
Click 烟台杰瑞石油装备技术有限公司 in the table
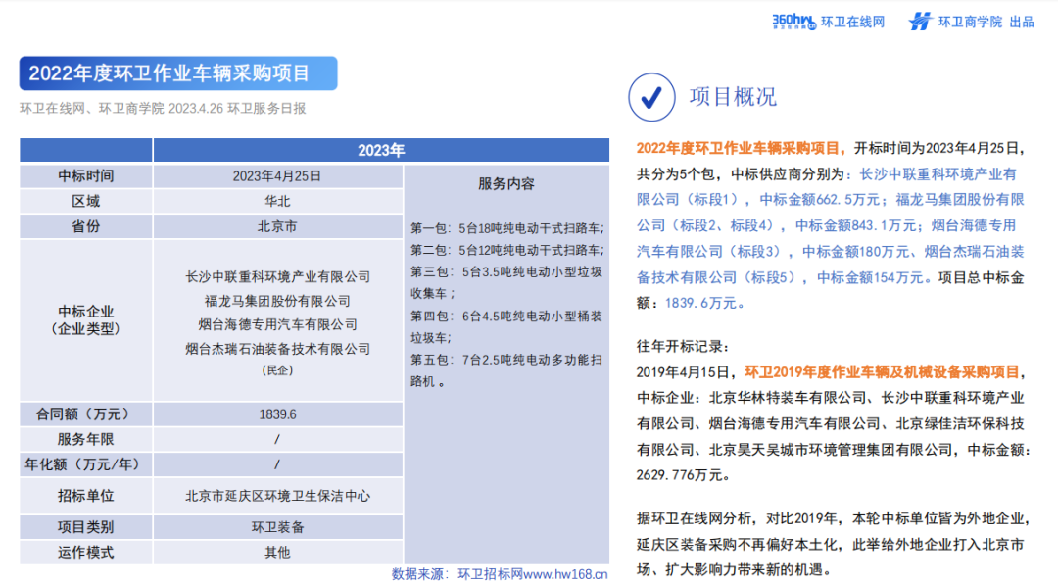coord(278,349)
